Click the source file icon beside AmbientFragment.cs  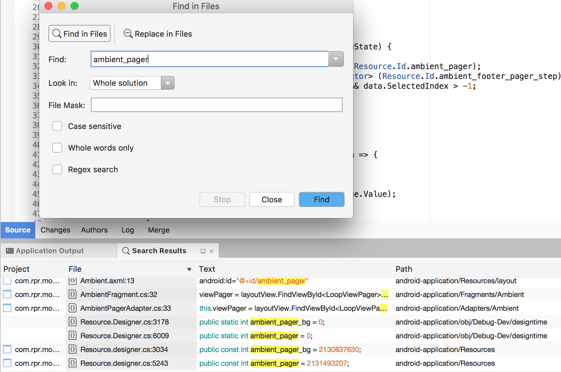(72, 294)
